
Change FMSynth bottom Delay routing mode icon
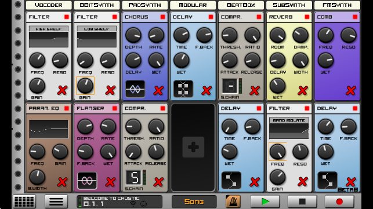pos(327,181)
